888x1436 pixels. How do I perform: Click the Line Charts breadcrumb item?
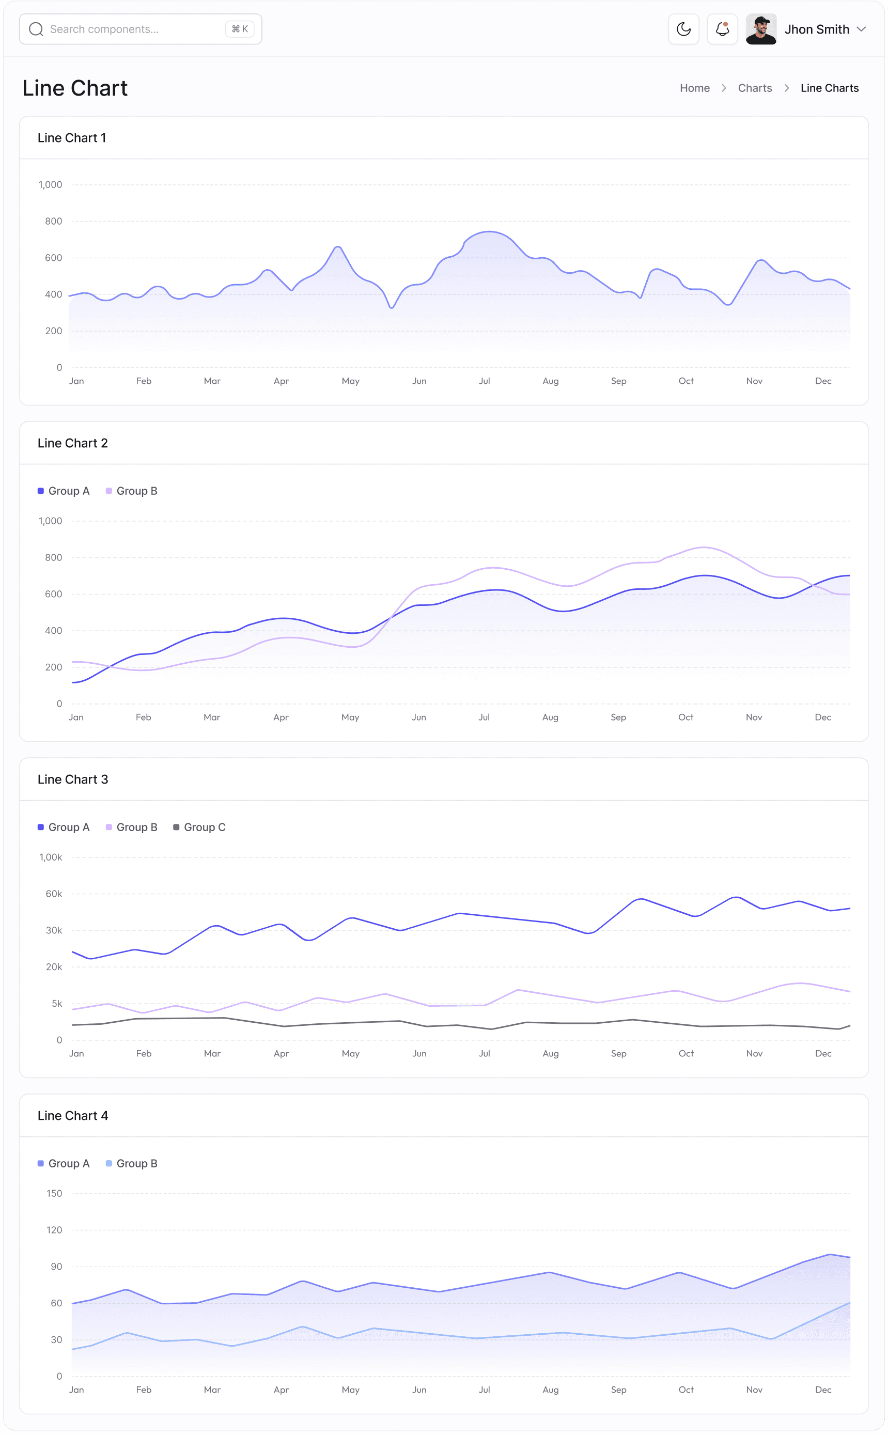click(x=829, y=88)
